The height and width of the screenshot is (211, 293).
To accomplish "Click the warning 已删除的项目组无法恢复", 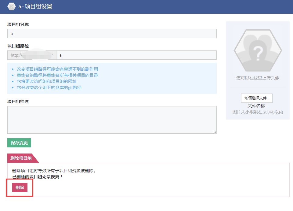I will tap(37, 177).
